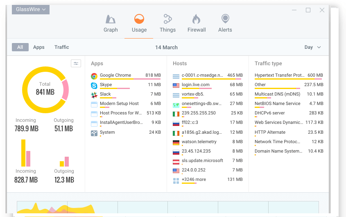The image size is (346, 217).
Task: Switch to the Apps filter tab
Action: click(x=39, y=47)
